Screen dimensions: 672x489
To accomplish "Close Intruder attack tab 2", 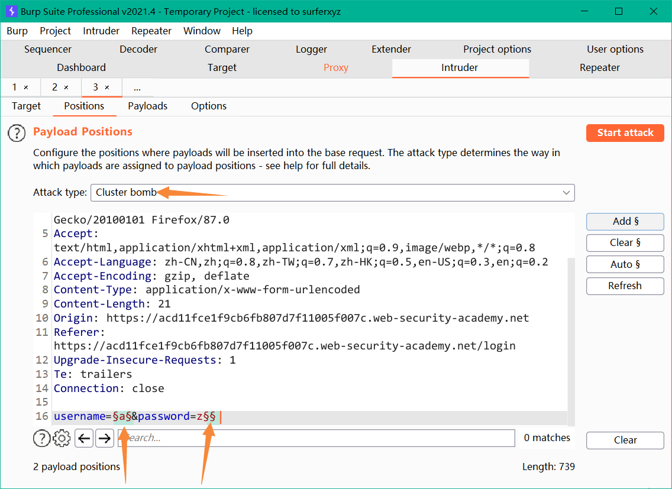I will 66,88.
